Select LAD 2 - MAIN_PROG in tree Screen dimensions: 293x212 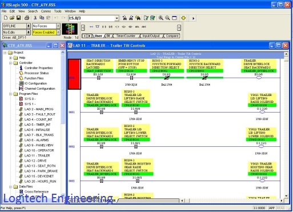click(x=39, y=109)
